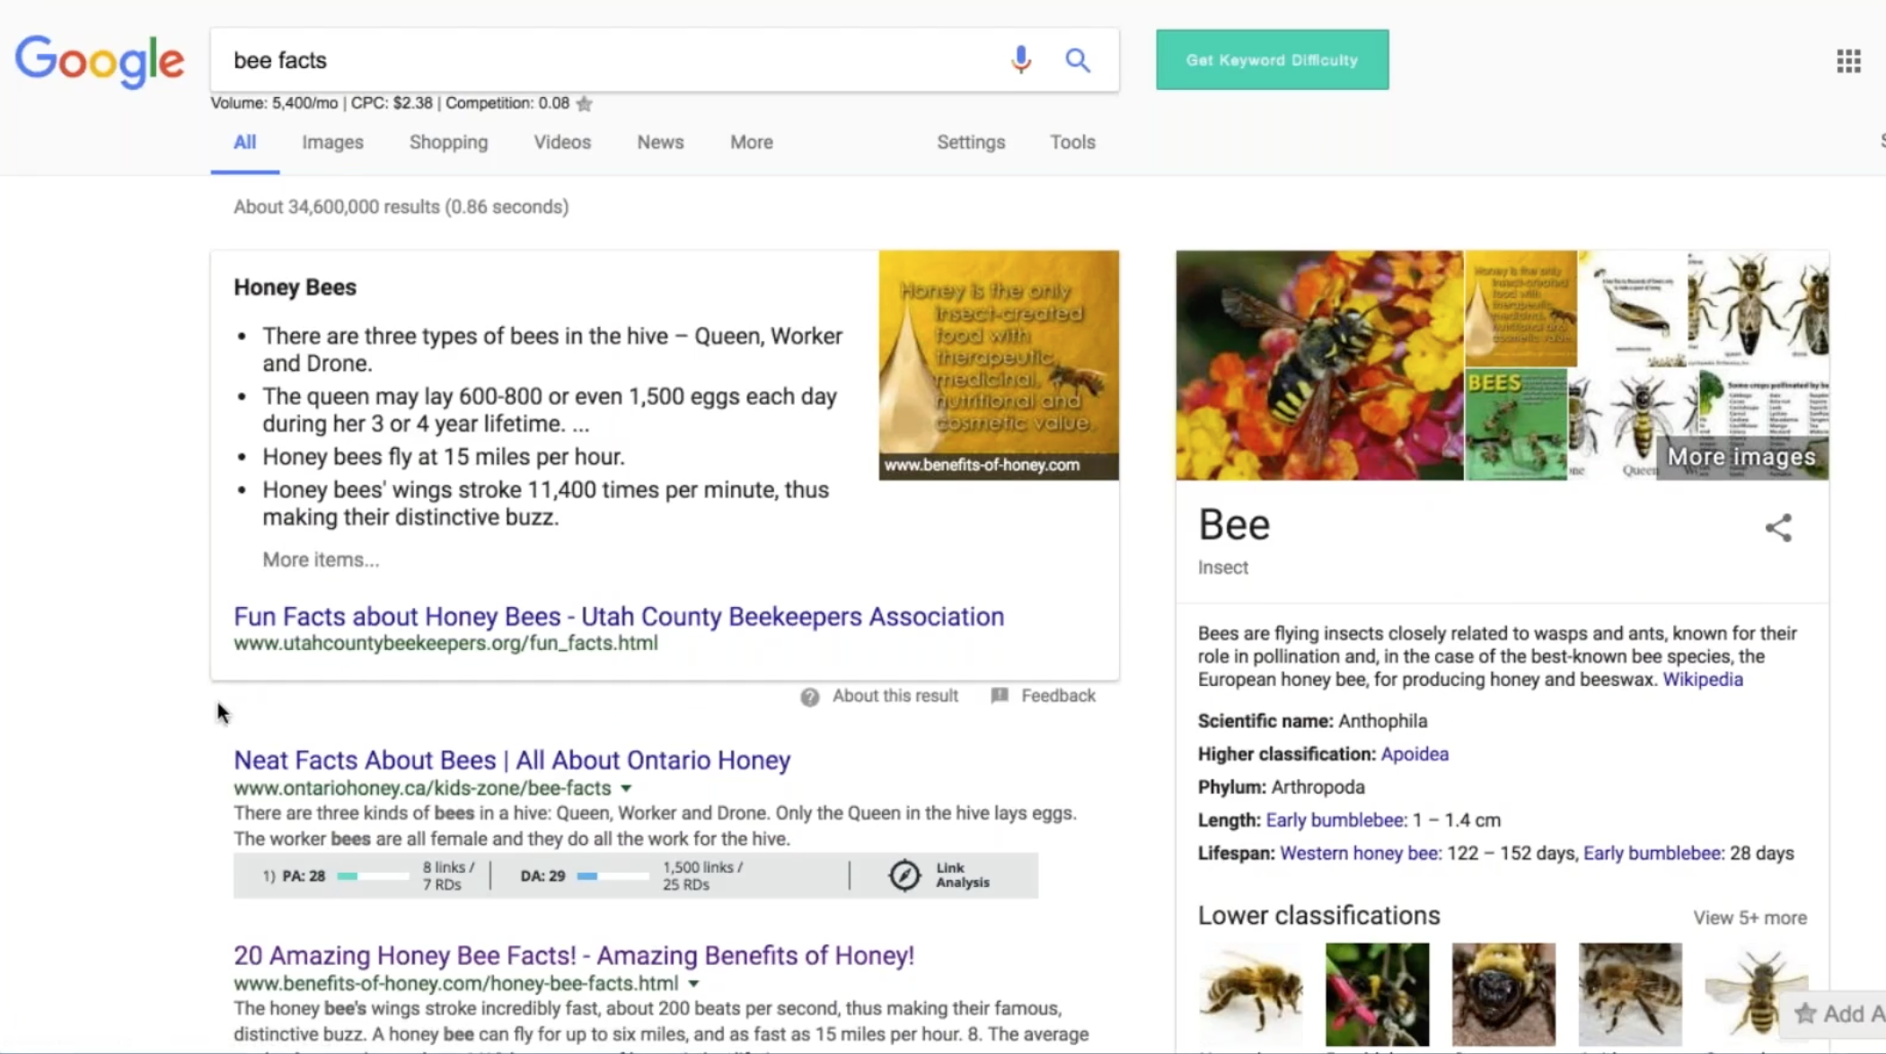Click the Lower classifications heading
Image resolution: width=1886 pixels, height=1054 pixels.
[1318, 916]
